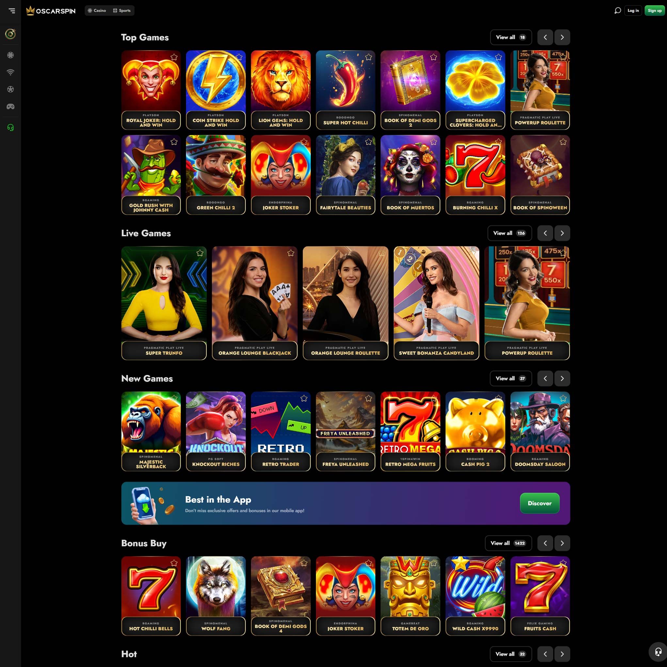This screenshot has height=667, width=667.
Task: Open Majestic Silverback game tile
Action: 151,431
